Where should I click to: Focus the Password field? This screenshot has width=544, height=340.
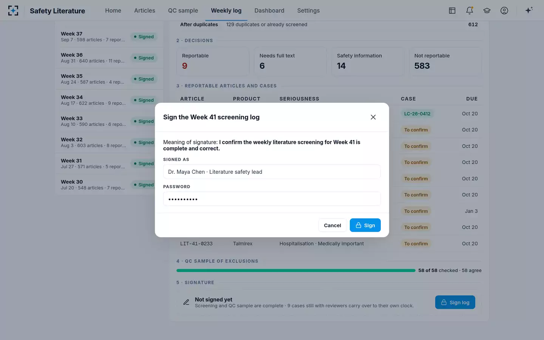[272, 199]
